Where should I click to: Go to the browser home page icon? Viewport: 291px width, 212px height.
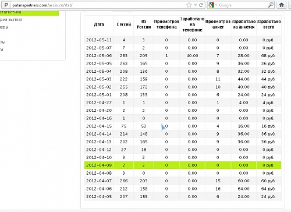[282, 5]
